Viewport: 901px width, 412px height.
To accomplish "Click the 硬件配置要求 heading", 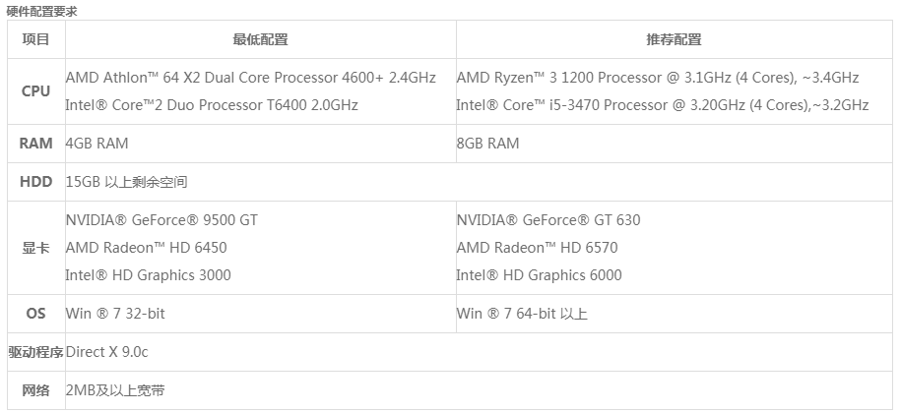I will (41, 11).
